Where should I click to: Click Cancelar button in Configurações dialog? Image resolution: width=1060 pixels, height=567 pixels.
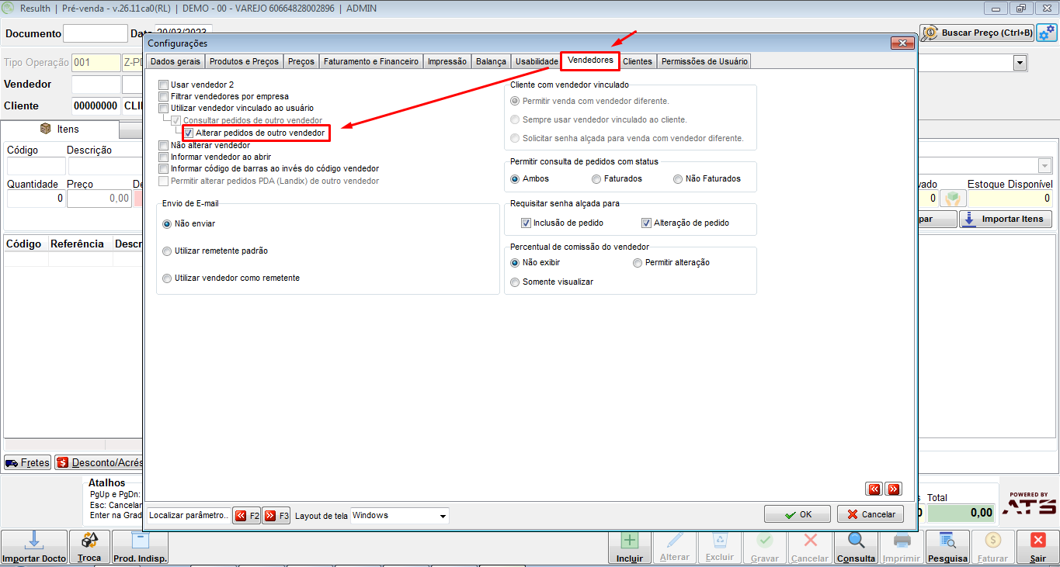[x=871, y=514]
